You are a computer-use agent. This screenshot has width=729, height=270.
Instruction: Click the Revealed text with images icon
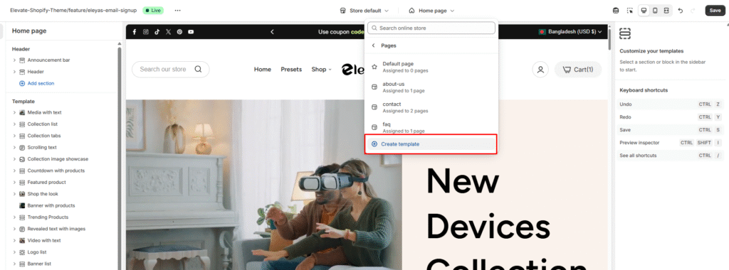click(x=22, y=229)
